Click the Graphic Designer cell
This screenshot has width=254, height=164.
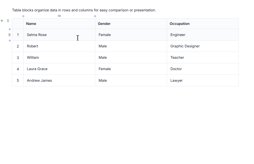point(203,46)
